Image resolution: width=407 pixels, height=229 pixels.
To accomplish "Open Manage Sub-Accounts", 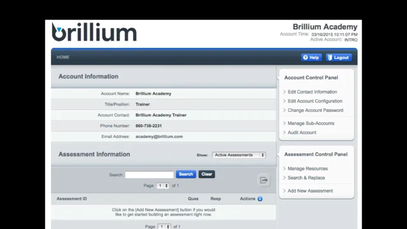I will coord(311,123).
